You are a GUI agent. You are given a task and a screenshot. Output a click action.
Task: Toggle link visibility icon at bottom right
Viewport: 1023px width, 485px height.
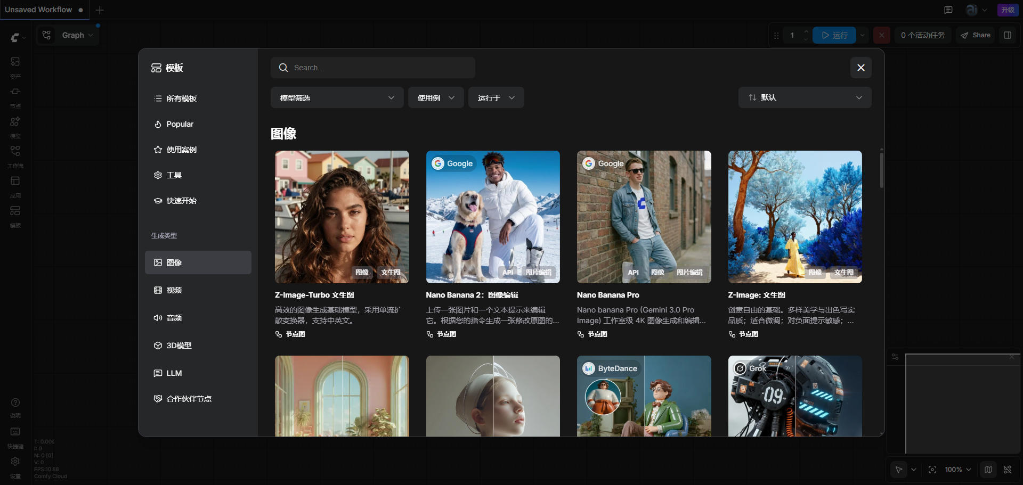1008,470
